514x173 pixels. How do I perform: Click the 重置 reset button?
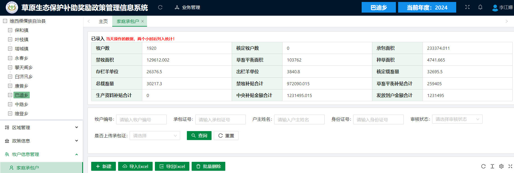(x=226, y=136)
